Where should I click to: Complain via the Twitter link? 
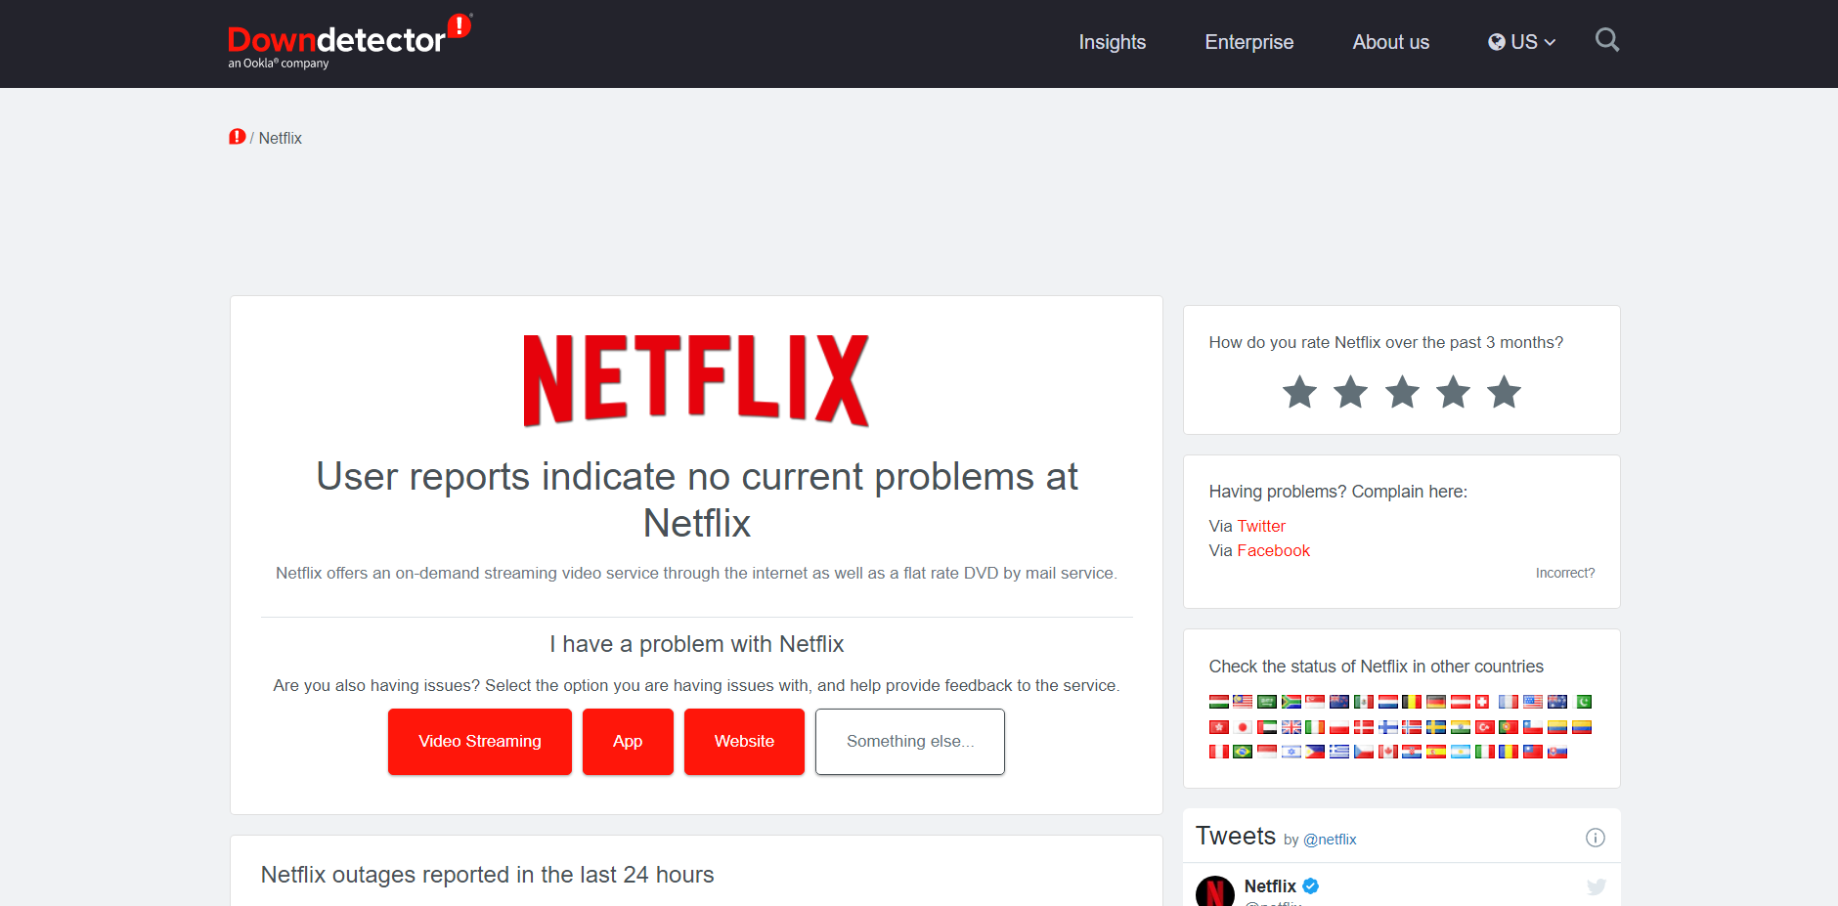tap(1261, 526)
